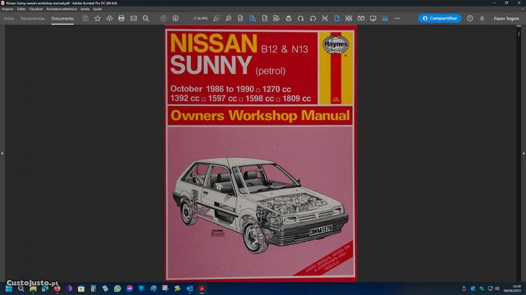Image resolution: width=526 pixels, height=295 pixels.
Task: Expand the left navigation pane arrow
Action: click(x=2, y=153)
